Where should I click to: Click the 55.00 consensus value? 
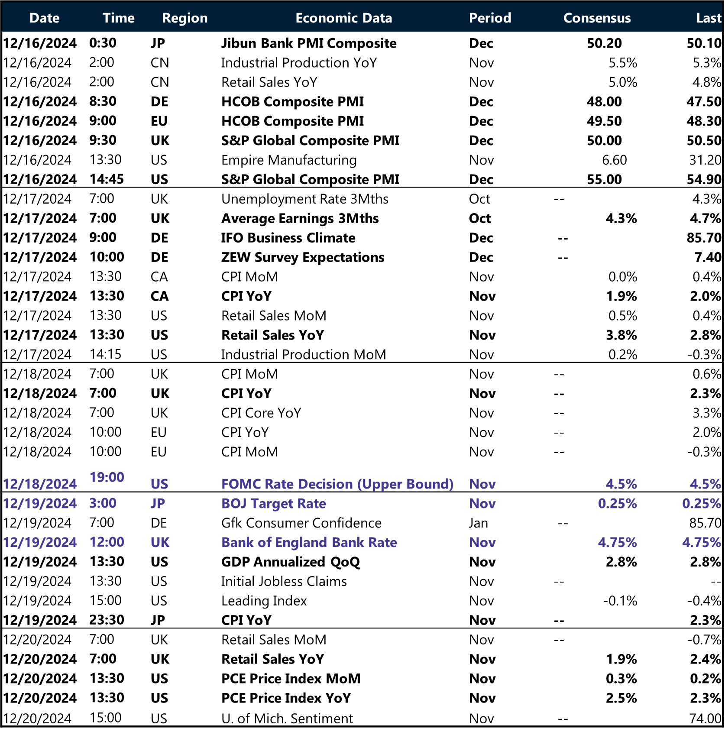604,179
